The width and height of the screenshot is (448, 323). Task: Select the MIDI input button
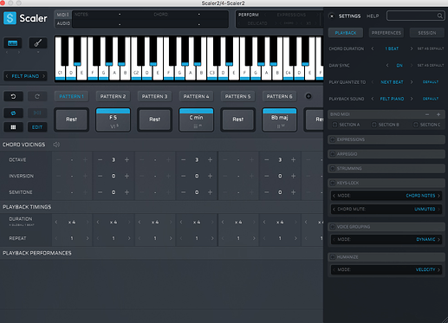tap(62, 15)
